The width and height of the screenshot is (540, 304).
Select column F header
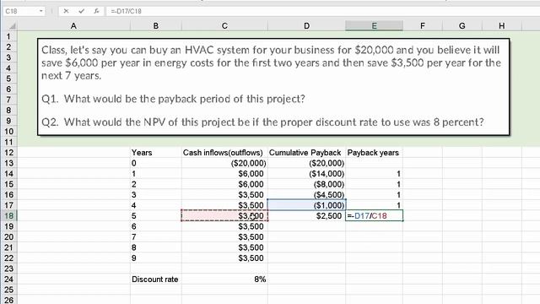[x=423, y=26]
